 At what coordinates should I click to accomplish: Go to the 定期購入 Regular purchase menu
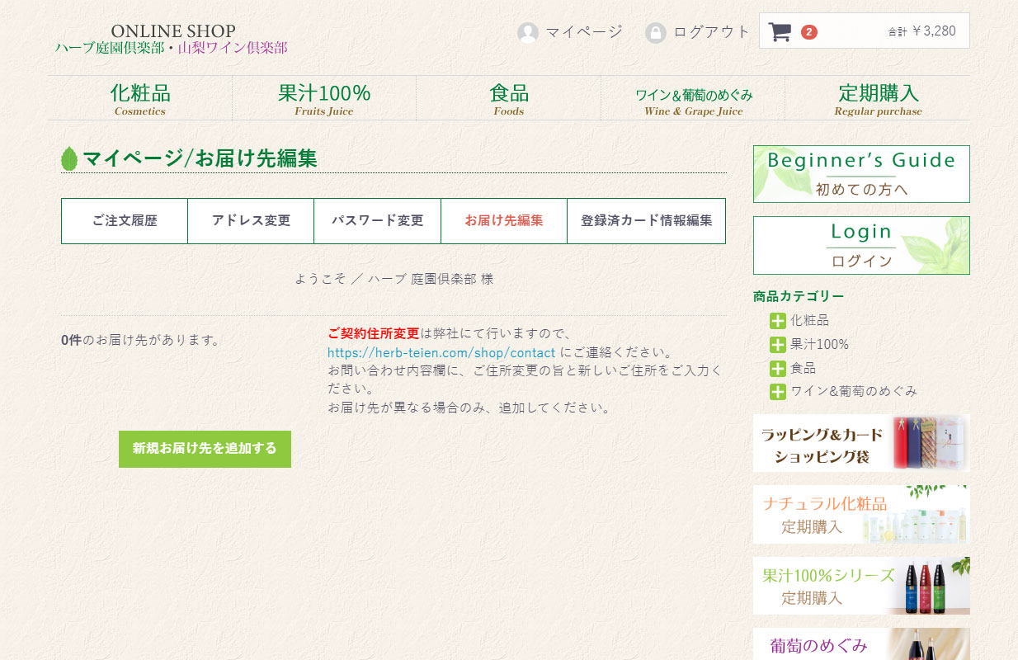click(x=878, y=98)
